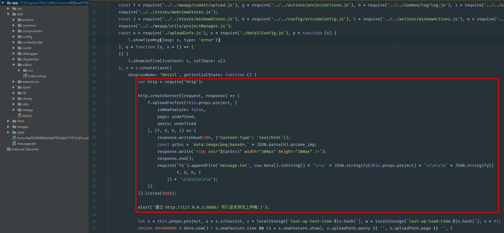Collapse the editor folder arrow
This screenshot has height=233, width=504.
[14, 65]
